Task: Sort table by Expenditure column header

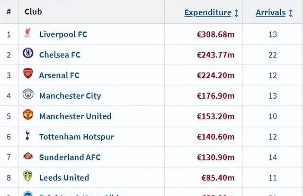Action: tap(208, 13)
